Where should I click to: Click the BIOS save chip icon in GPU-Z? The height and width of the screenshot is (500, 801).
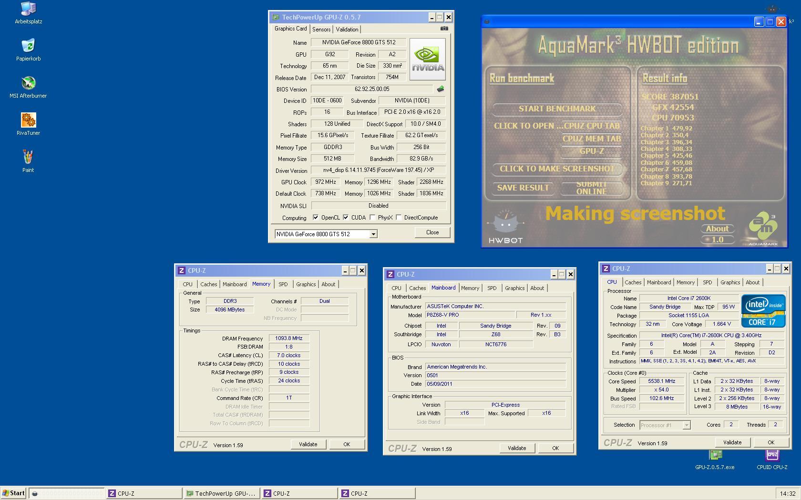(441, 89)
